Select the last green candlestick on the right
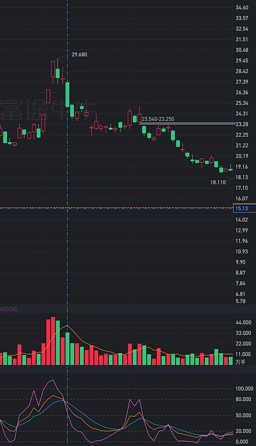The image size is (256, 446). 230,168
